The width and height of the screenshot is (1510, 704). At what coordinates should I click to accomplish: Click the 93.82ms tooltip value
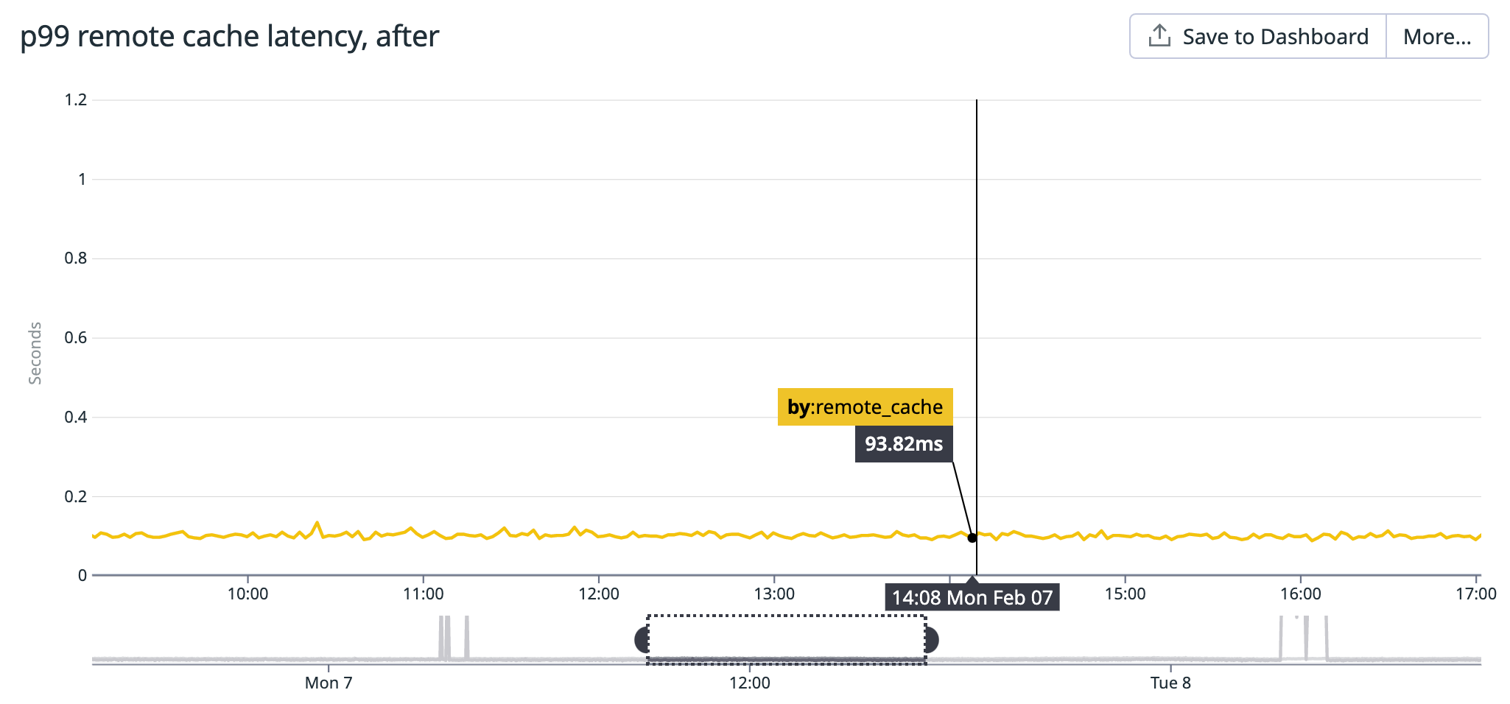903,443
